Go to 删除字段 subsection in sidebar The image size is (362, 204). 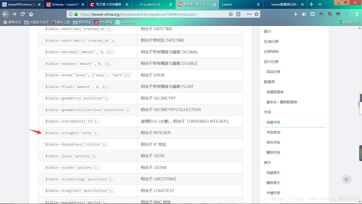point(273,152)
